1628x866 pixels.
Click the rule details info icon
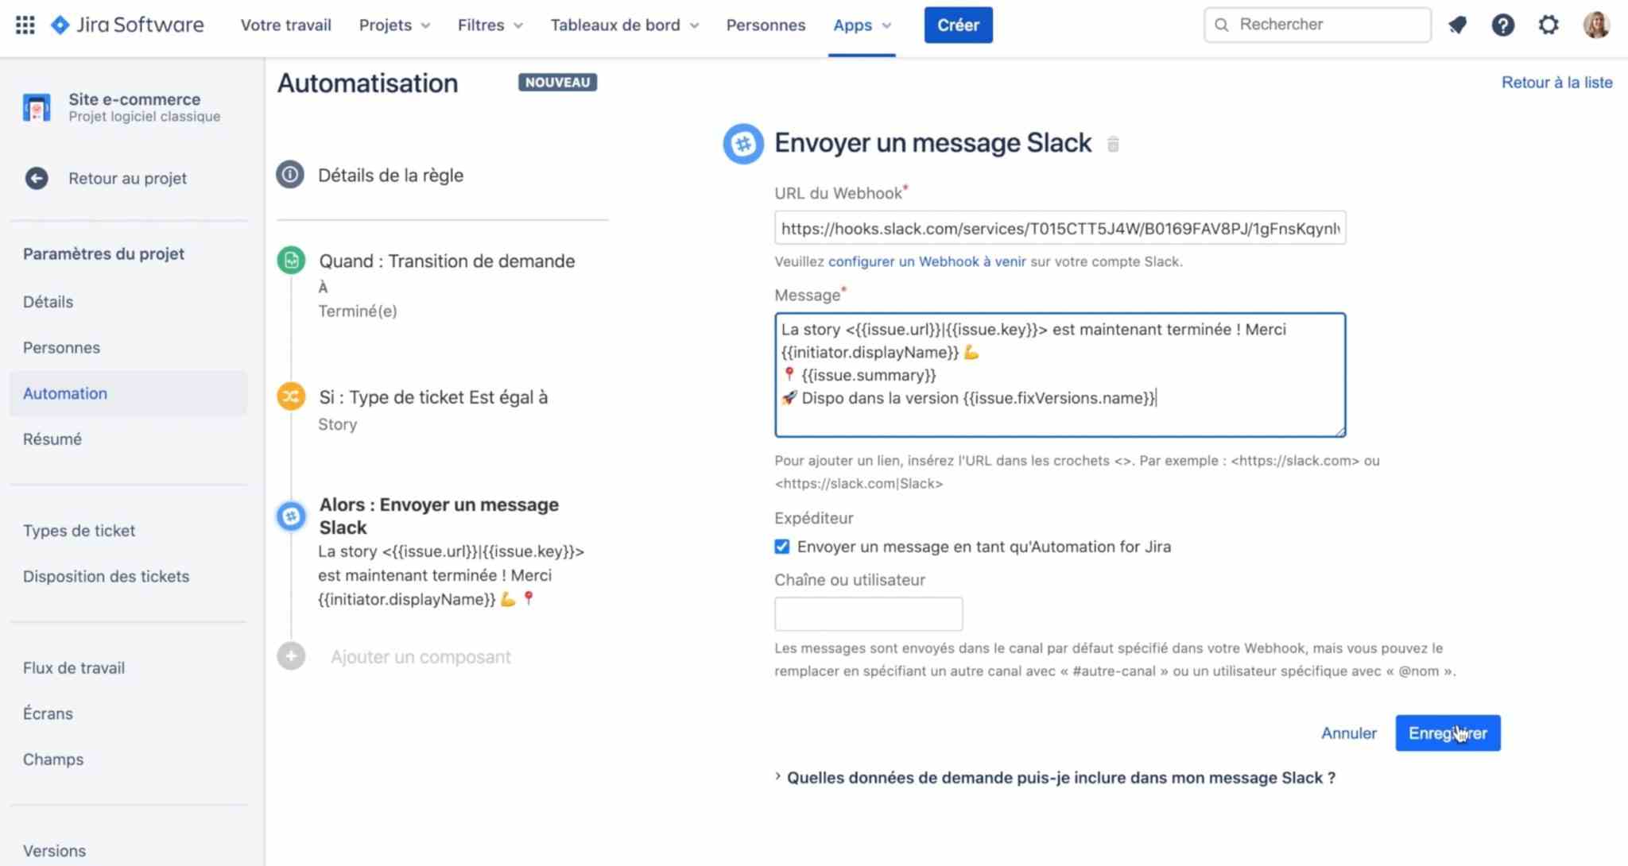290,174
